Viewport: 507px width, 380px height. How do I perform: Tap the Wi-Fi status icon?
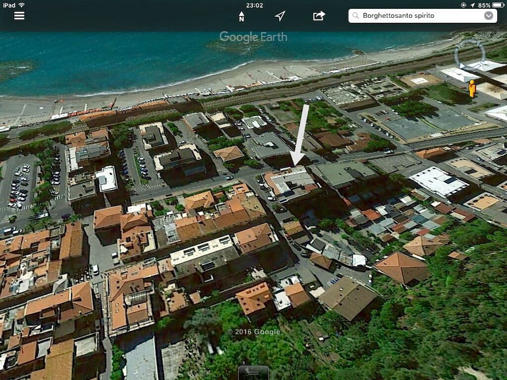click(x=21, y=5)
